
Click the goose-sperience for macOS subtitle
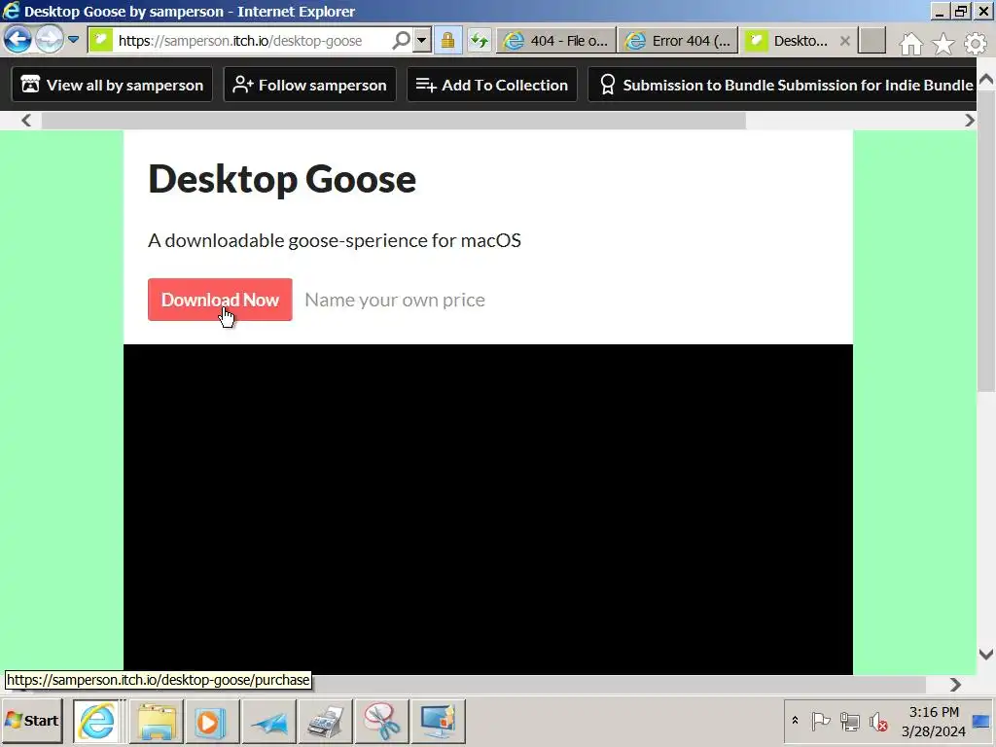click(x=335, y=240)
